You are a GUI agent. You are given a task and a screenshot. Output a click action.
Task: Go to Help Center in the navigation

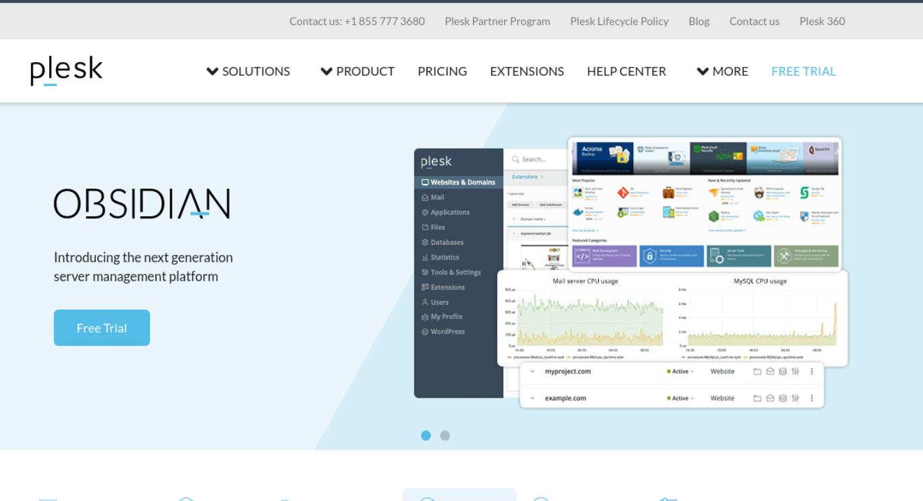626,71
